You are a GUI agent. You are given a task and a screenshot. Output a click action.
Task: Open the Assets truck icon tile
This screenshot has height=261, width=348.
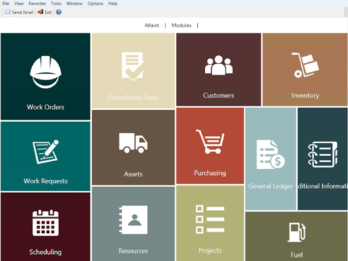[133, 148]
